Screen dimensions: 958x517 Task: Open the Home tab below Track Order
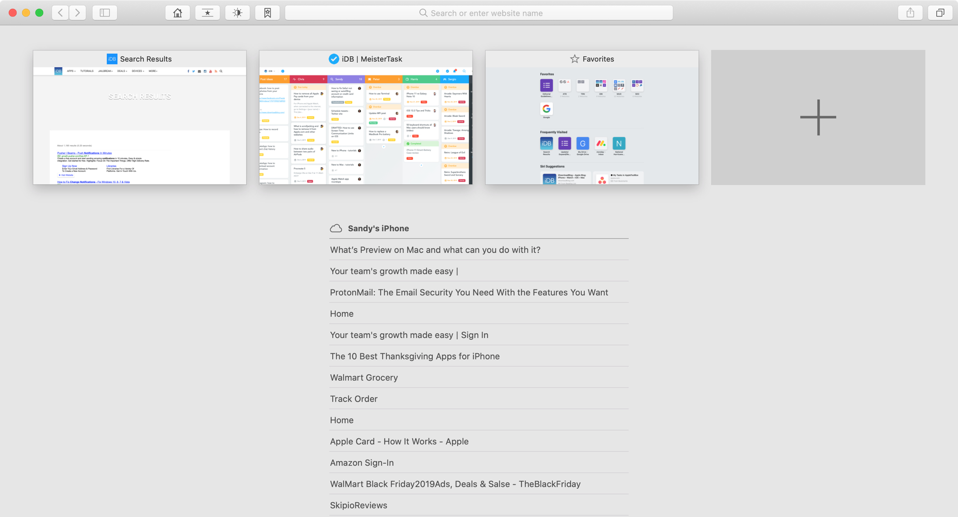479,420
